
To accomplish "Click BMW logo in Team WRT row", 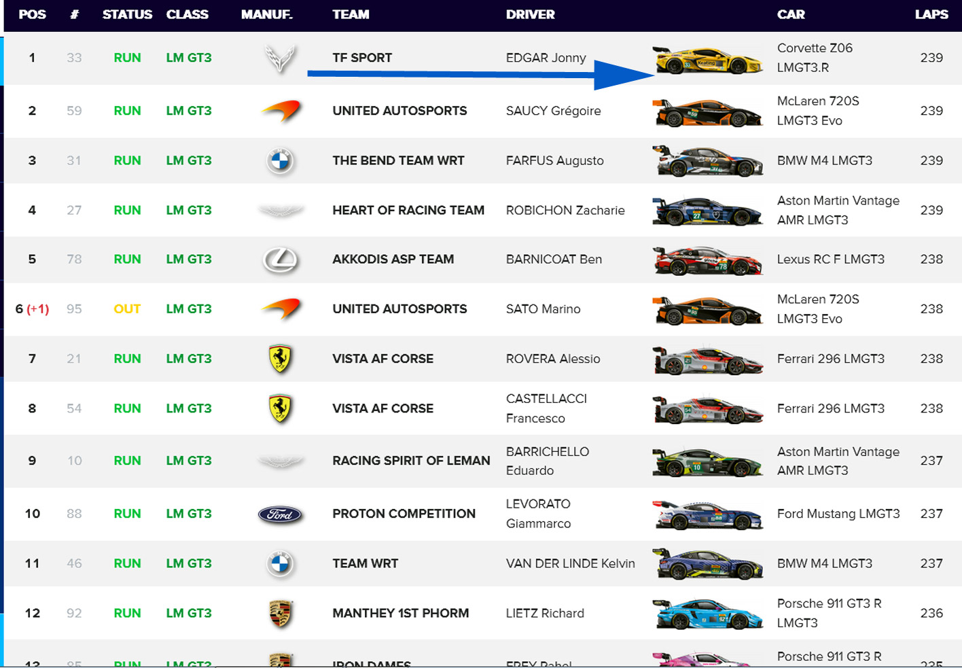I will [x=280, y=564].
